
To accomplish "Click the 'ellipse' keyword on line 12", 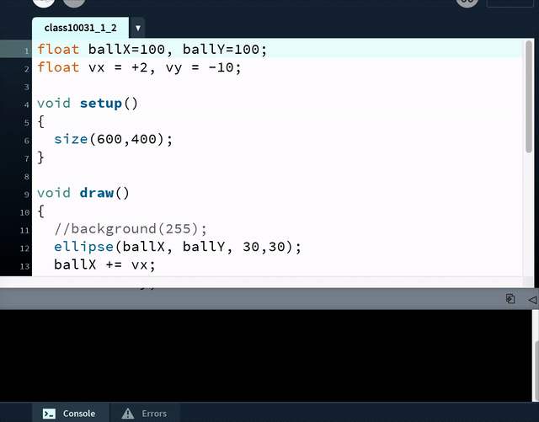I will coord(83,247).
